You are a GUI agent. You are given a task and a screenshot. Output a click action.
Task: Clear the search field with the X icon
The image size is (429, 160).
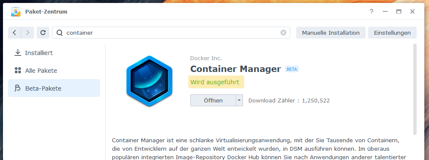[x=283, y=33]
